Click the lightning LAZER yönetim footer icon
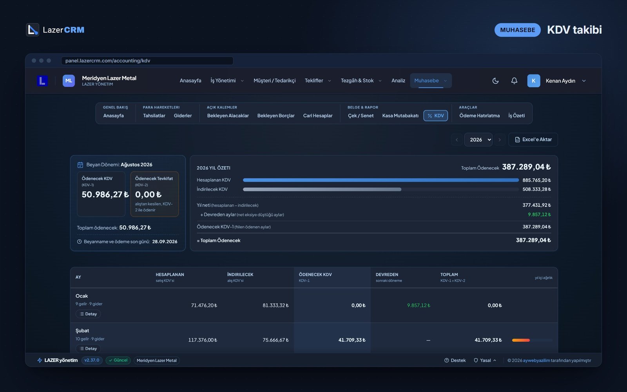627x392 pixels. [40, 360]
